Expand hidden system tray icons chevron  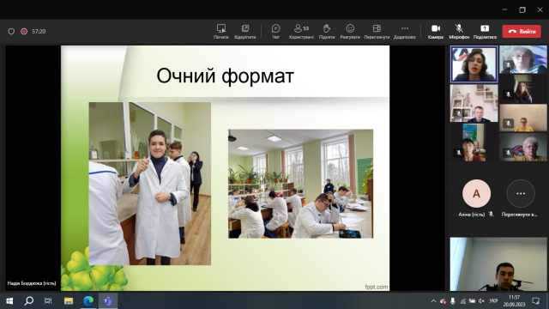pos(433,301)
